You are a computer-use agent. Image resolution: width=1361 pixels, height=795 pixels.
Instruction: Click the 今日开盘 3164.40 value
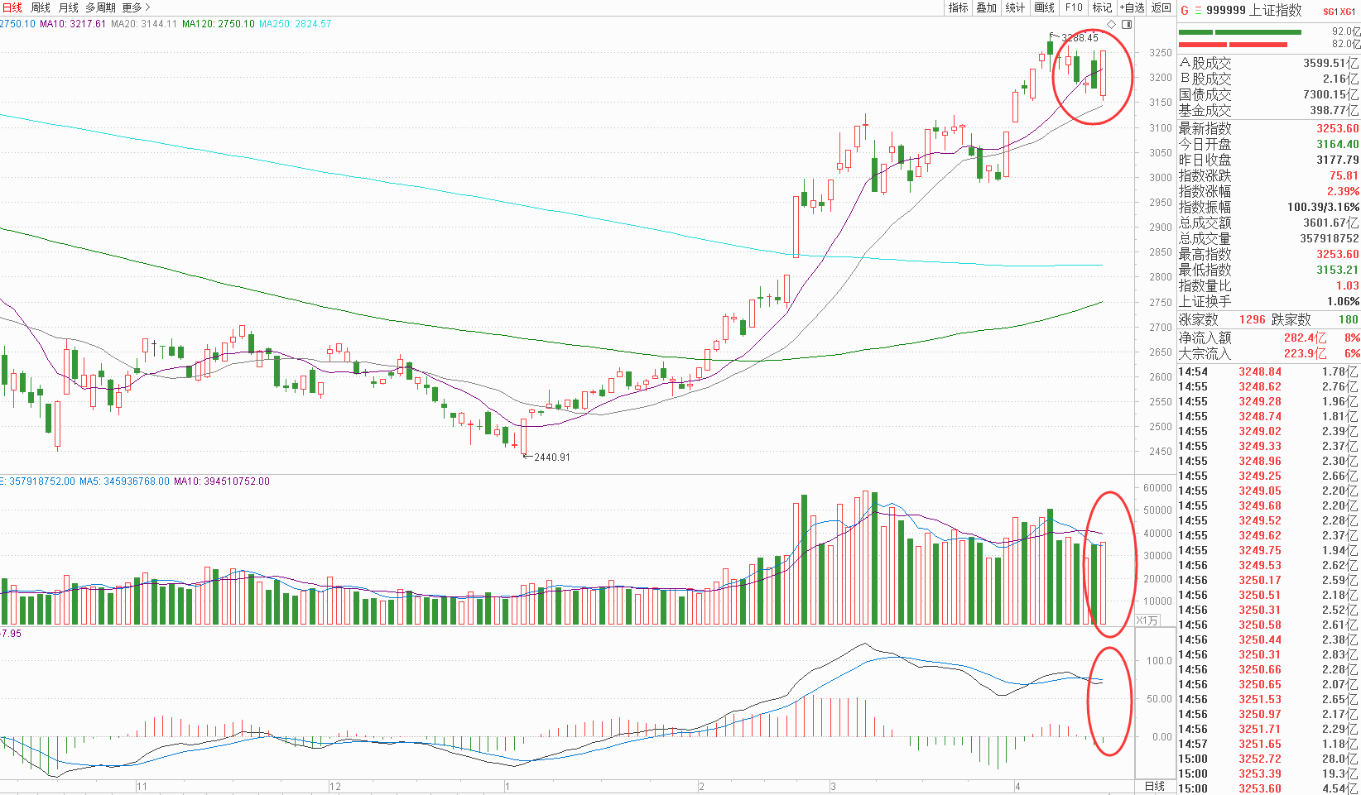[1337, 144]
